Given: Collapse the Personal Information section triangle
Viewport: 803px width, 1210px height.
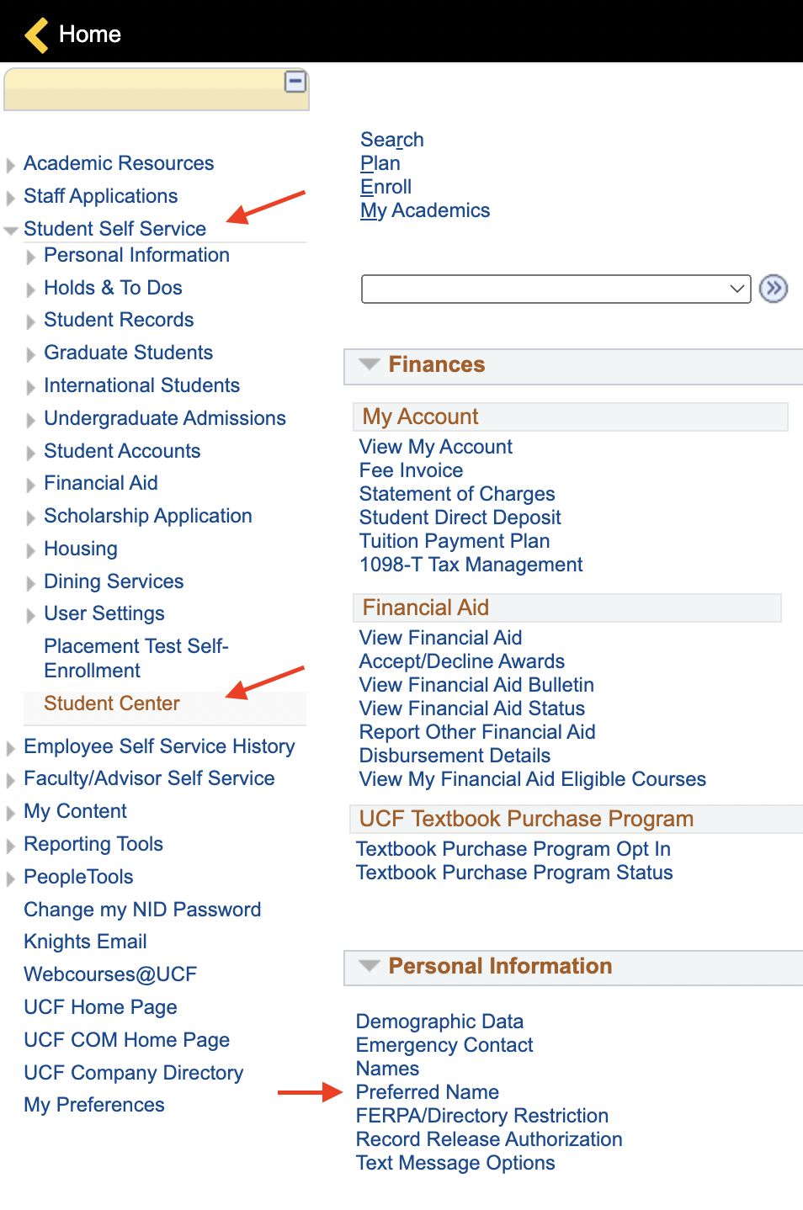Looking at the screenshot, I should (369, 966).
